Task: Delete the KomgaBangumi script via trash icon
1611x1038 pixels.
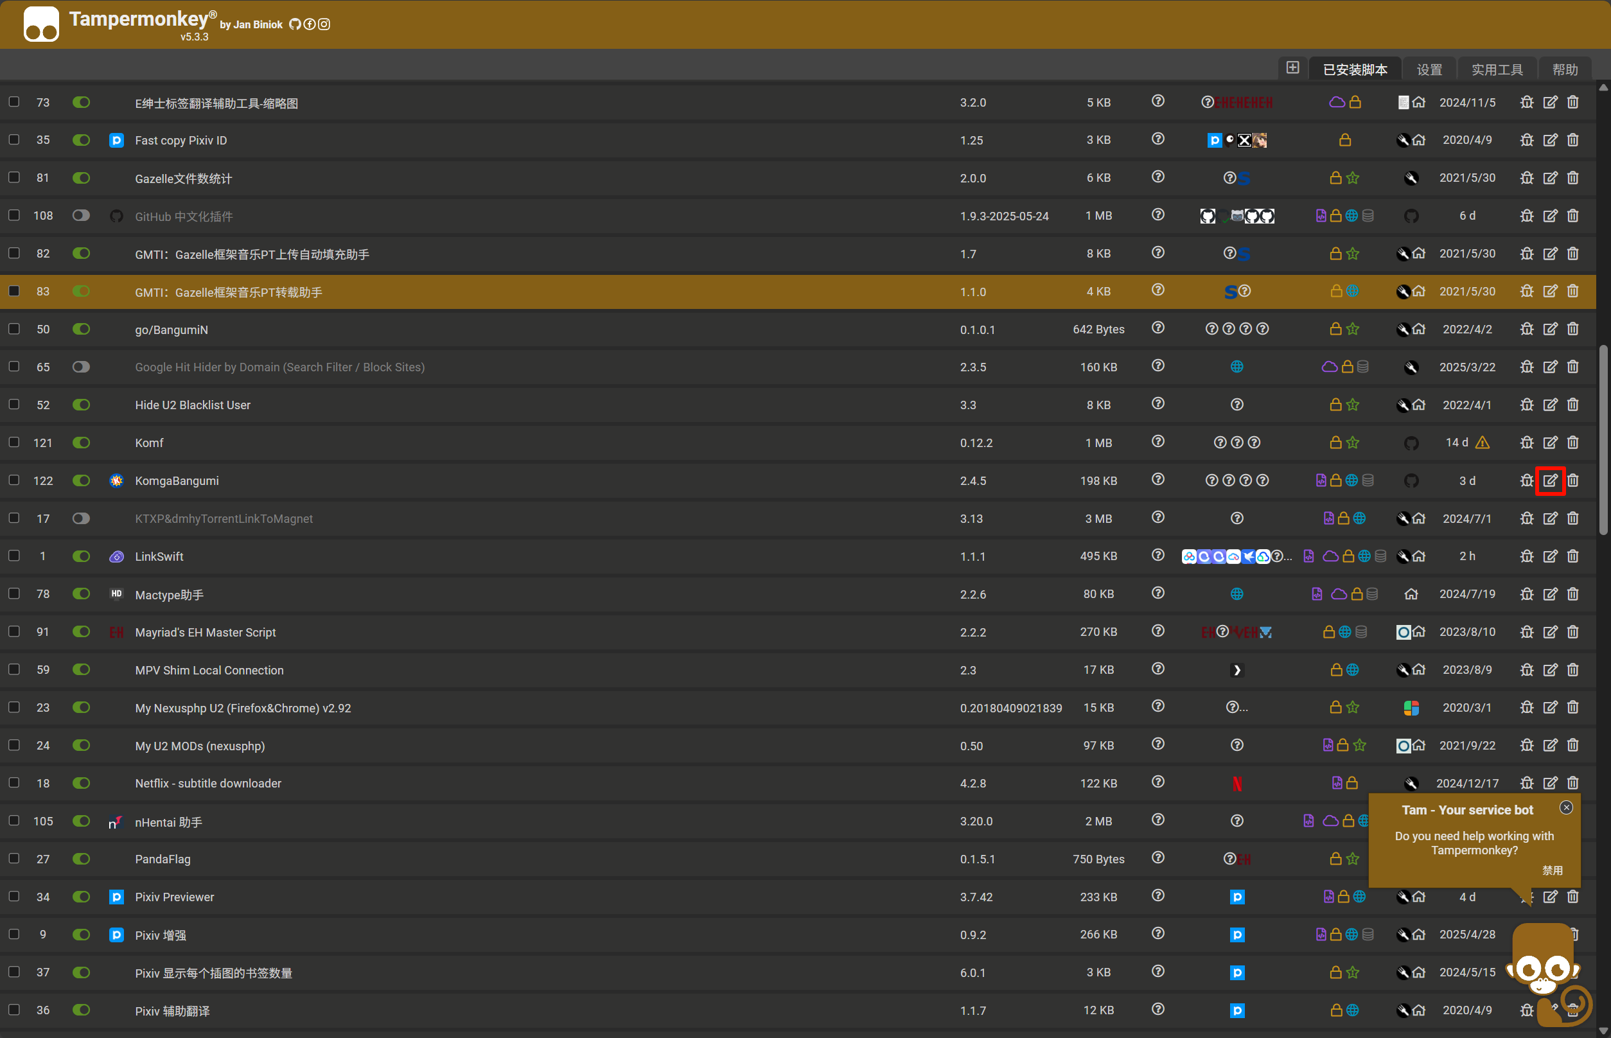Action: (1572, 480)
